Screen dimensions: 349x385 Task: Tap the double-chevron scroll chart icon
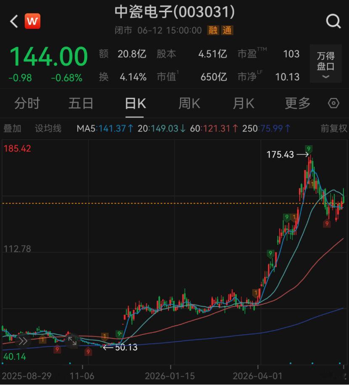23,341
